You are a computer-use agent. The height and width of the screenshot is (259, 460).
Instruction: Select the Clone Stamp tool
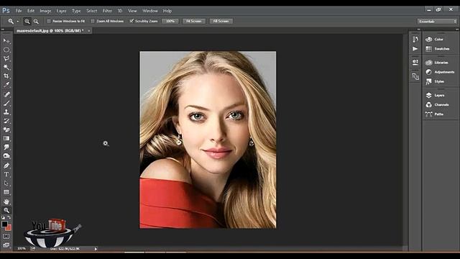click(x=6, y=112)
